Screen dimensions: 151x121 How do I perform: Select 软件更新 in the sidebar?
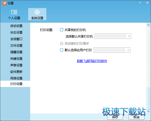pos(16,72)
